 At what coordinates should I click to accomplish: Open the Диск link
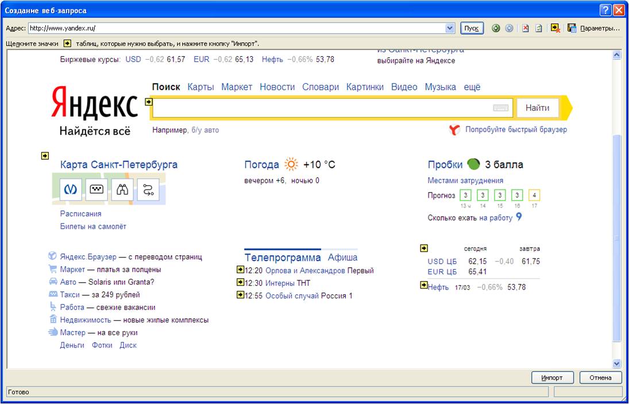(128, 345)
